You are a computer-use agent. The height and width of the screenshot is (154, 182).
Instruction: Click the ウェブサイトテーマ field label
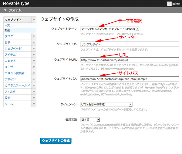tap(64, 29)
